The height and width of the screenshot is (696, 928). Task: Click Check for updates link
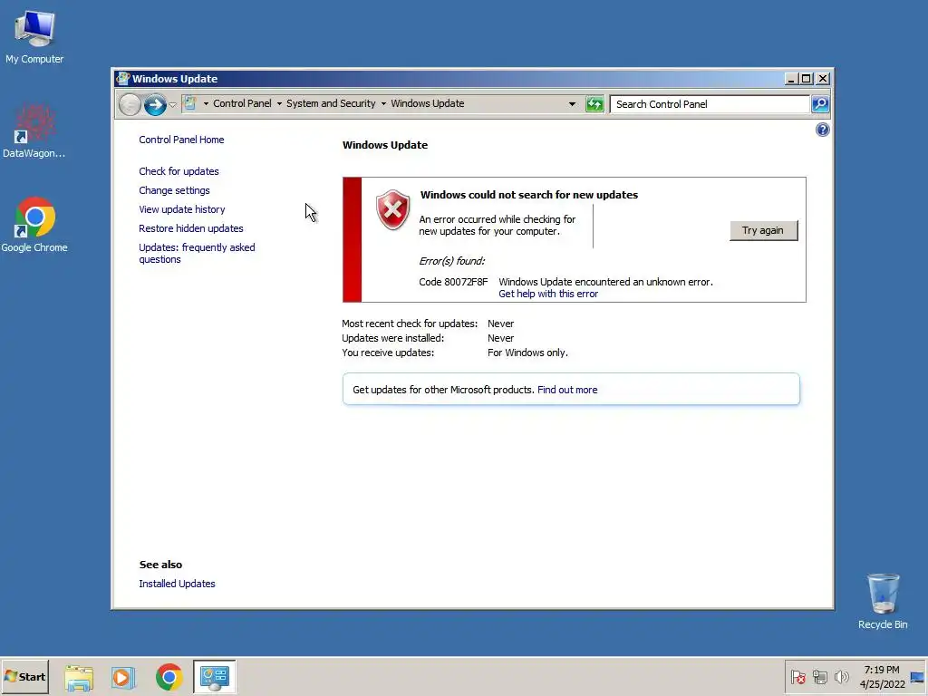[179, 171]
